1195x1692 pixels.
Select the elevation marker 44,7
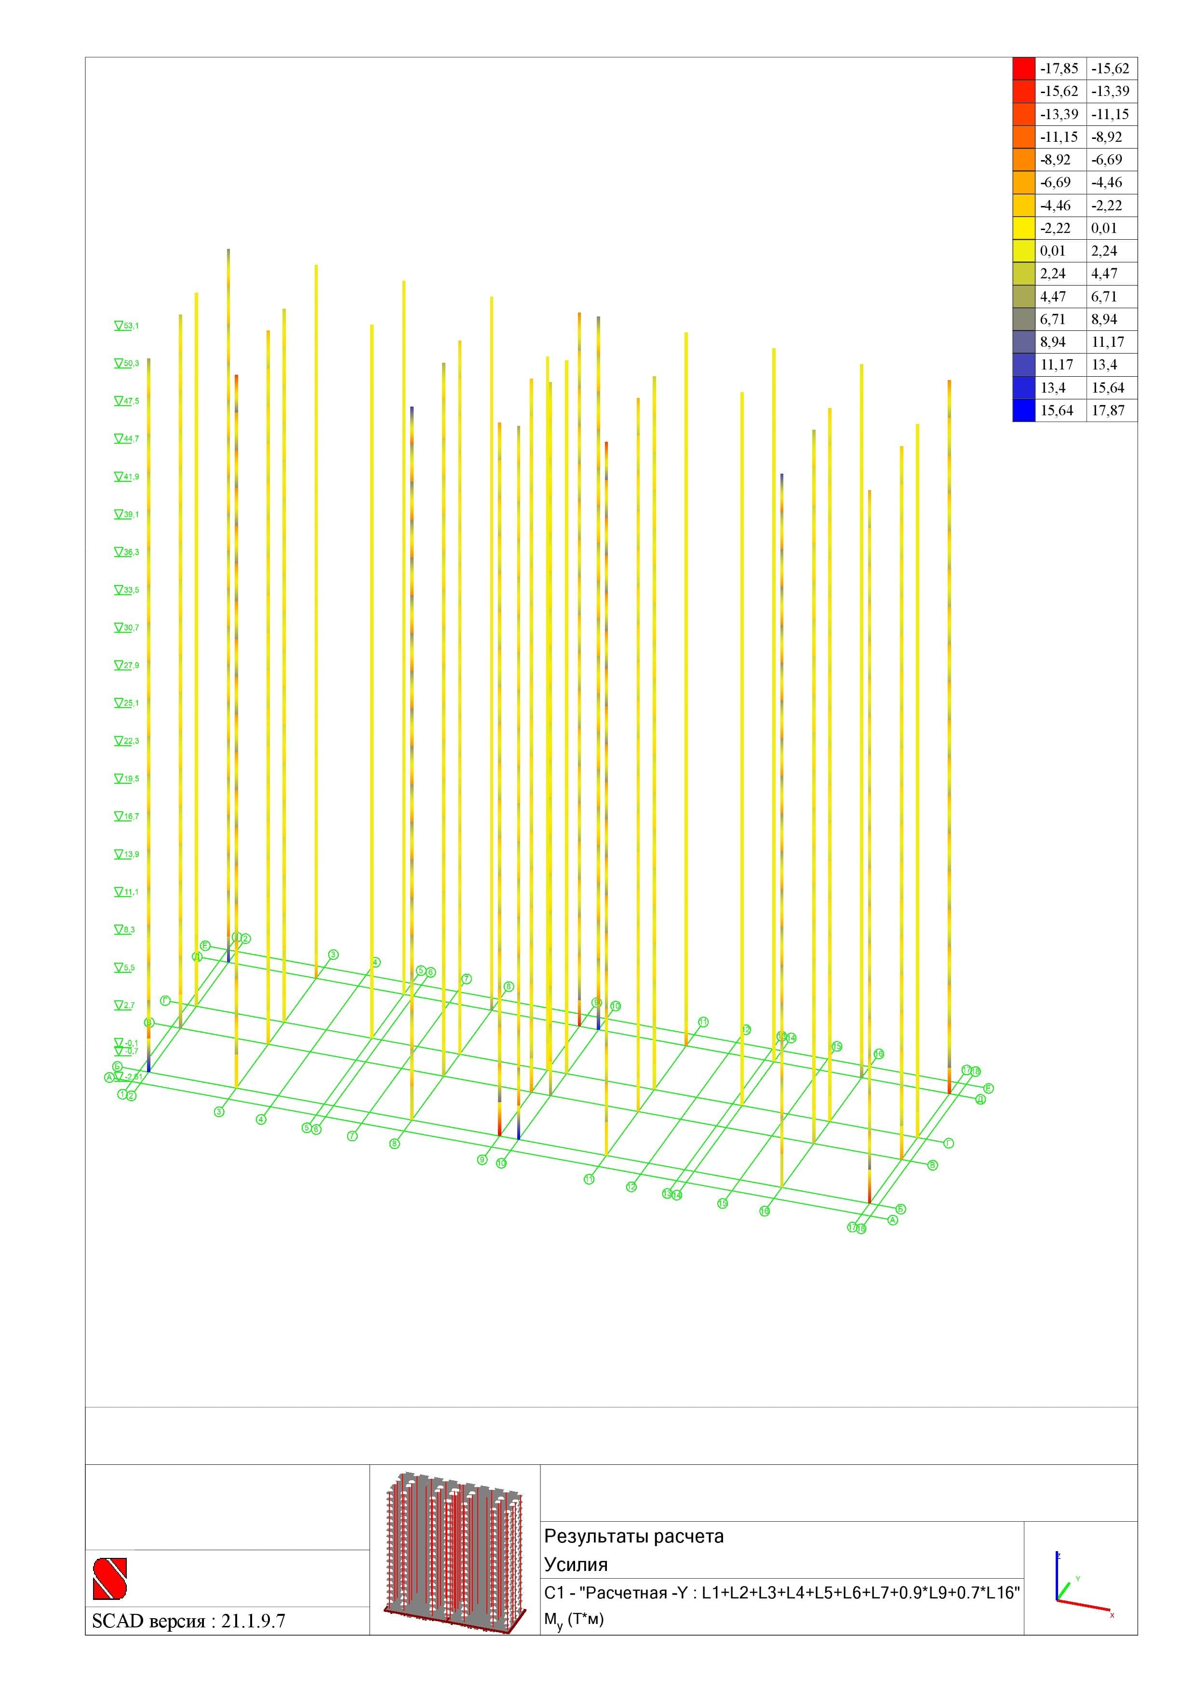[x=127, y=438]
